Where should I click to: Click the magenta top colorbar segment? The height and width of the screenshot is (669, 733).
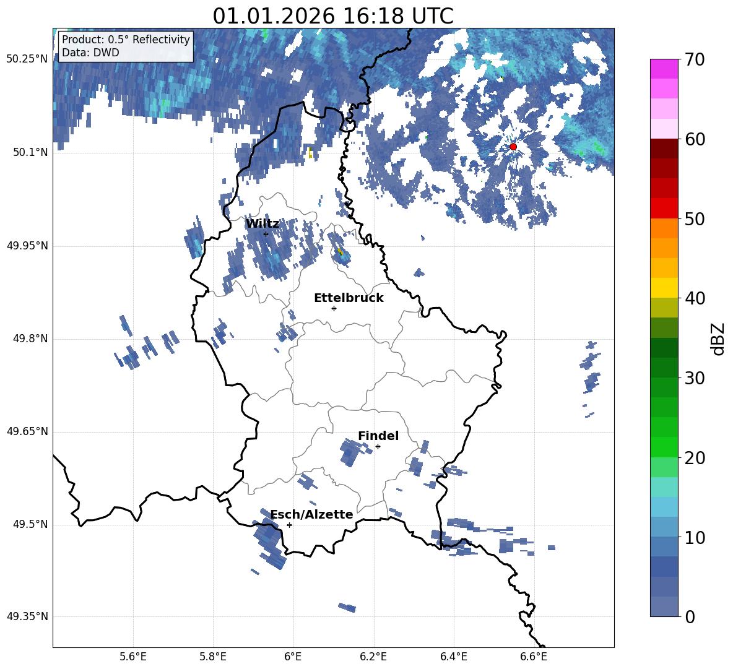[664, 69]
